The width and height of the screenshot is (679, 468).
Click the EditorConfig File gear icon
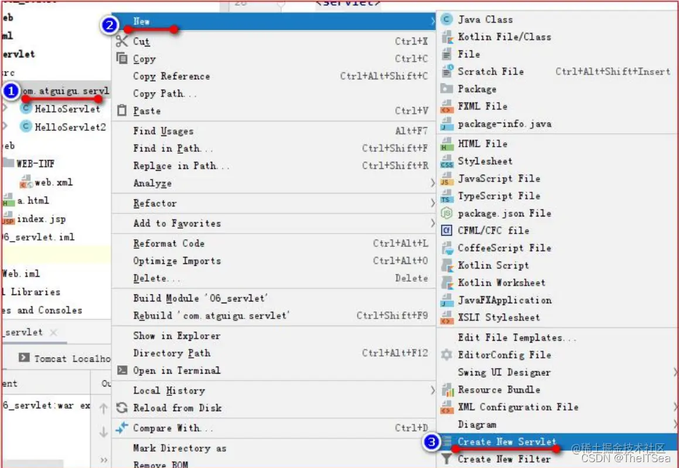[x=446, y=355]
